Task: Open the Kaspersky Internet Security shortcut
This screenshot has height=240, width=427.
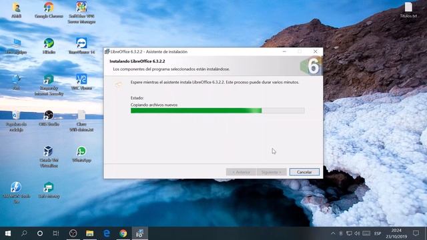Action: click(x=49, y=85)
